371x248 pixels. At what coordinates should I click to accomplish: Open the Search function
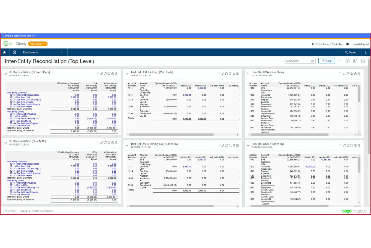(351, 52)
